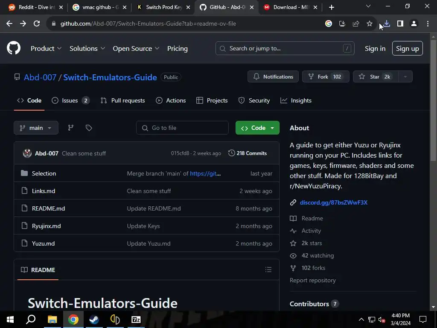Switch to the Security tab
This screenshot has width=437, height=328.
pos(254,100)
